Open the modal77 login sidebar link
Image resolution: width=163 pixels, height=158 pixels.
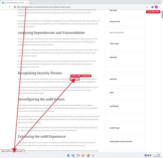click(114, 128)
